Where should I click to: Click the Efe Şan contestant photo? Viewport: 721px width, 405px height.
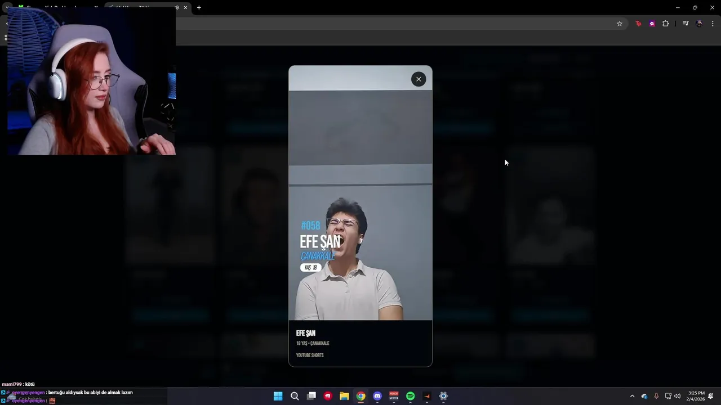click(360, 193)
